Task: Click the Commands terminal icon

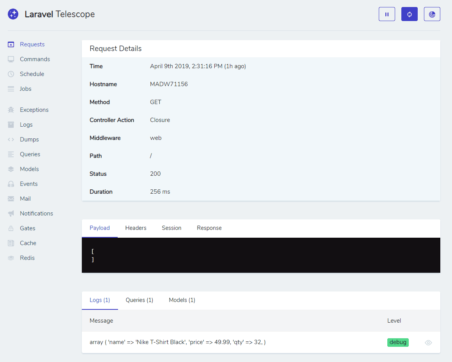Action: [x=11, y=59]
